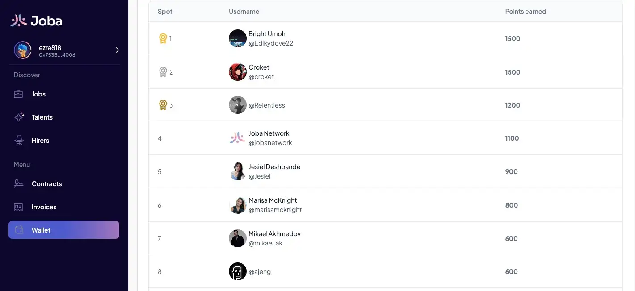Click the @ajeng pixel avatar

coord(238,271)
